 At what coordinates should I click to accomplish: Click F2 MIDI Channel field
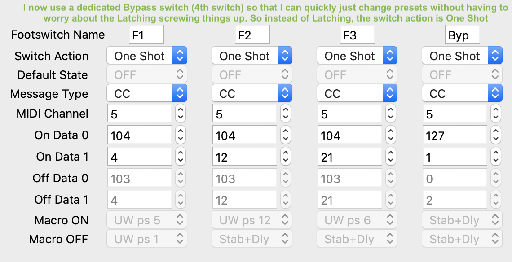[x=245, y=113]
